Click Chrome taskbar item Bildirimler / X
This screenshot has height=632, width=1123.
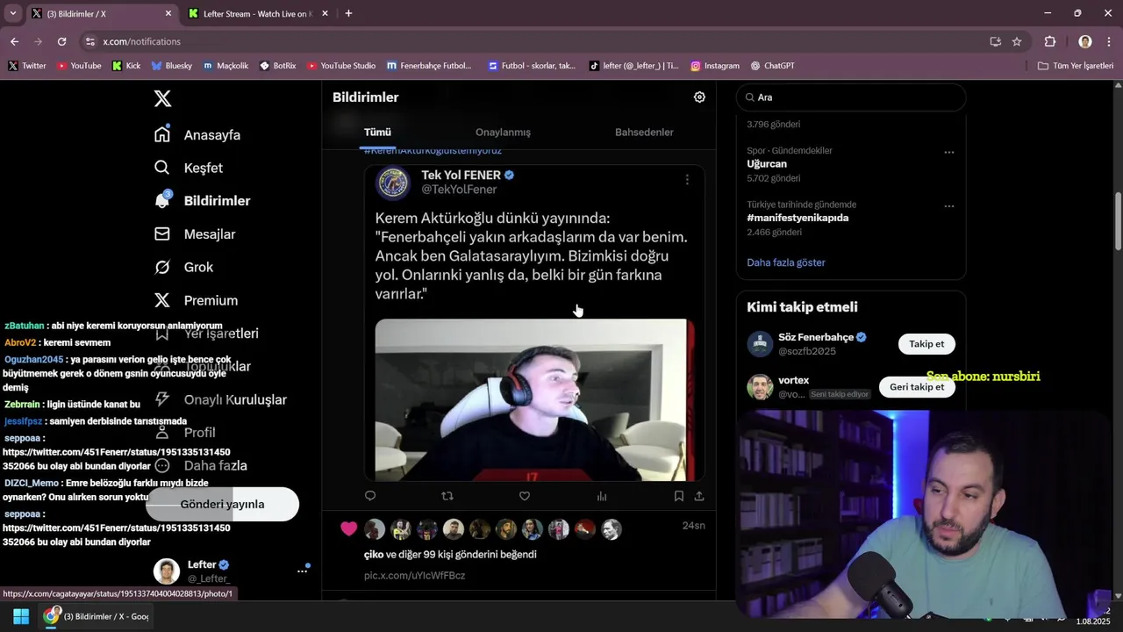[97, 616]
